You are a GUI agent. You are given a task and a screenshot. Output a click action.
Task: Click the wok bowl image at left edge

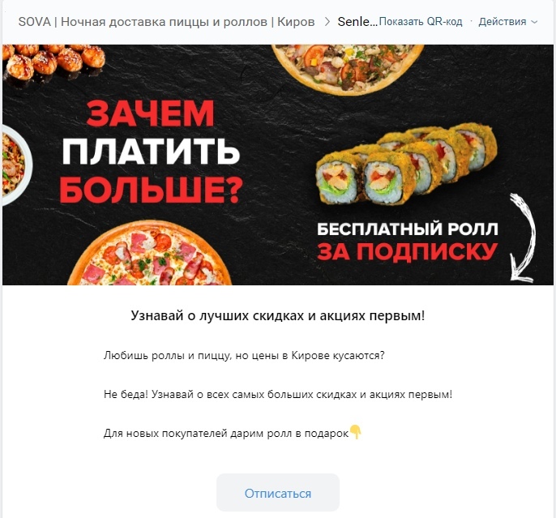16,165
